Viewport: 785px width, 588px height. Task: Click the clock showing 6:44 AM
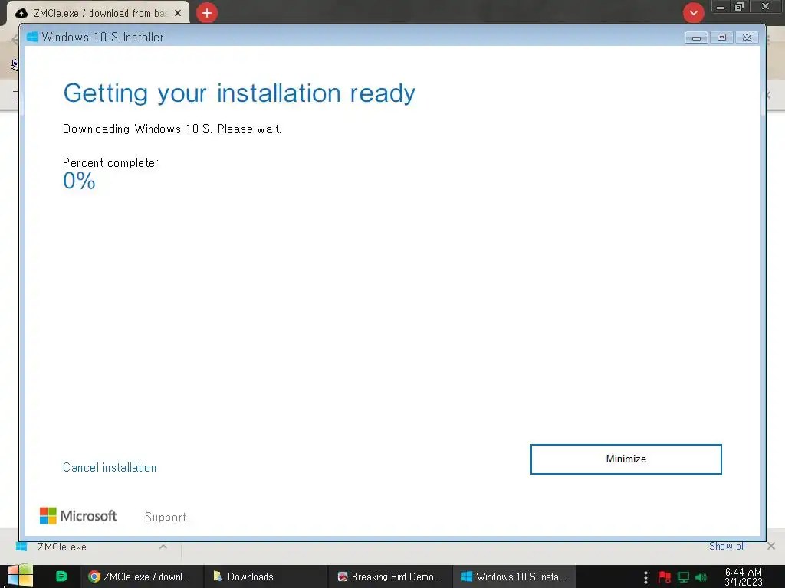(744, 577)
